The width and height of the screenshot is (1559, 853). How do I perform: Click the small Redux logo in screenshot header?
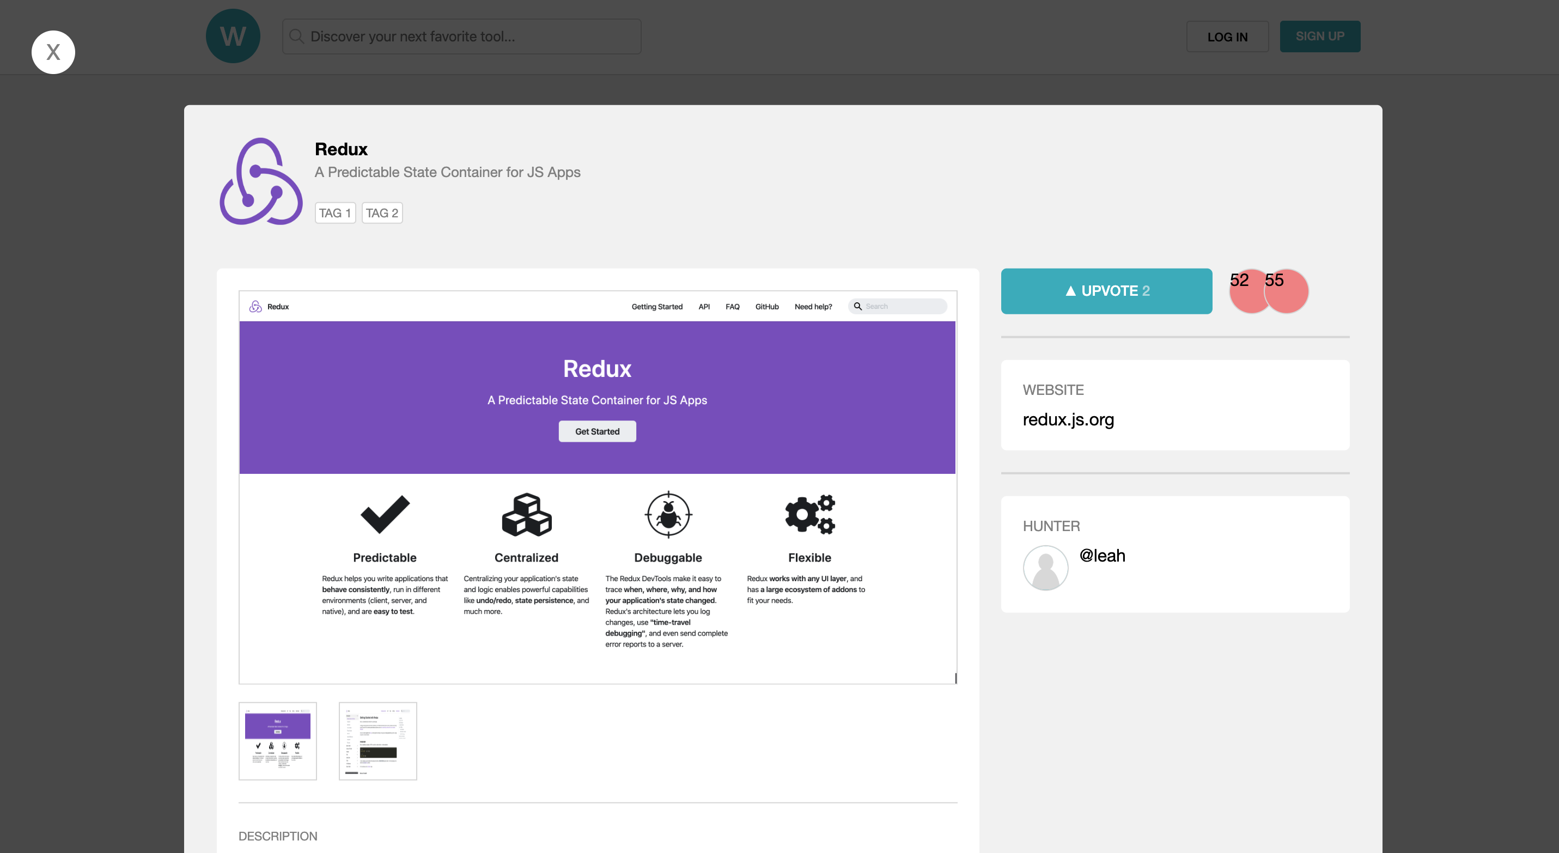pyautogui.click(x=255, y=307)
